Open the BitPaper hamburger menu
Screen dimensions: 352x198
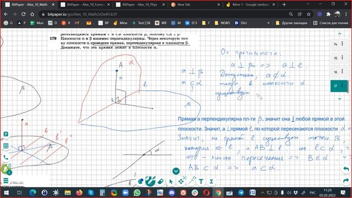[x=6, y=180]
